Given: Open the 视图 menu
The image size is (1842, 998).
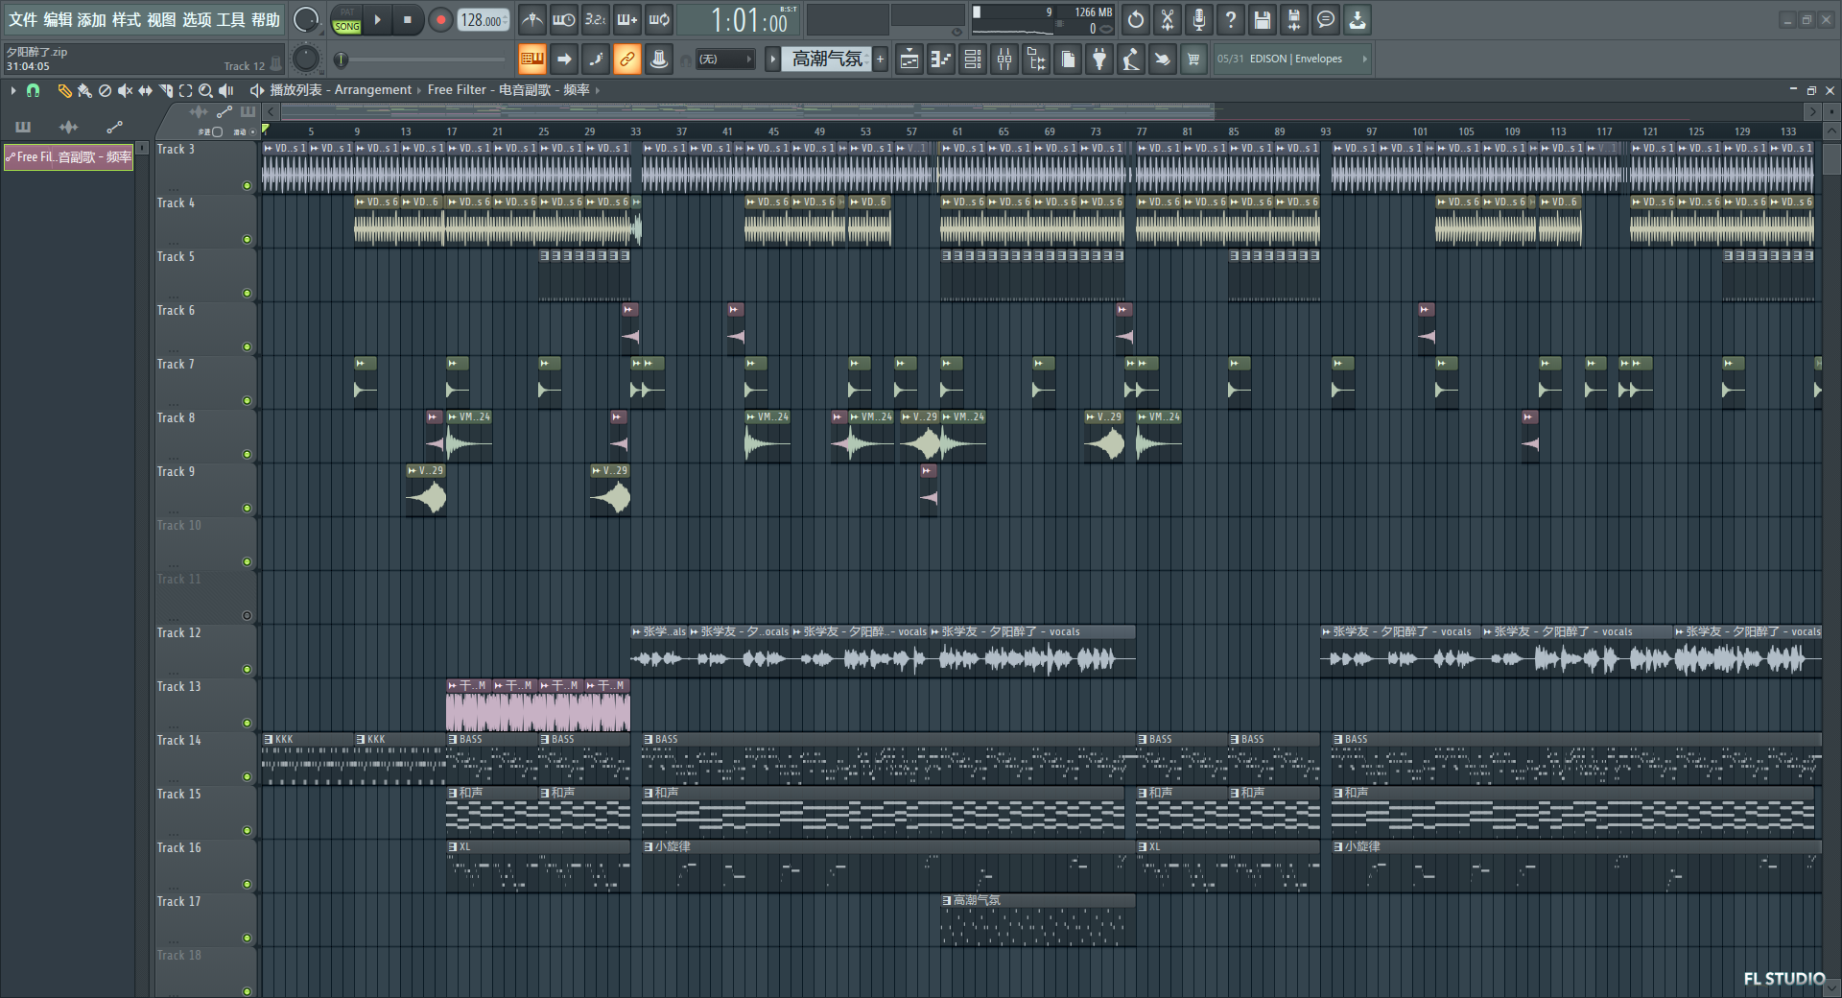Looking at the screenshot, I should tap(161, 20).
